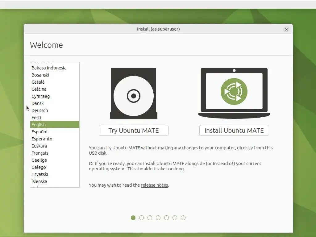Select Bahasa Indonesia language
Screen dimensions: 316x237
(x=55, y=68)
